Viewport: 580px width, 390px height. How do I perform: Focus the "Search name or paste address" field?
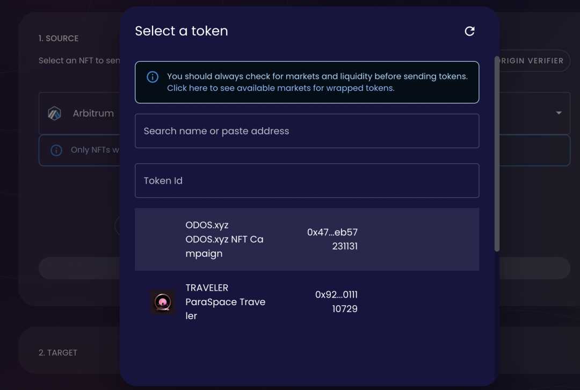[306, 131]
